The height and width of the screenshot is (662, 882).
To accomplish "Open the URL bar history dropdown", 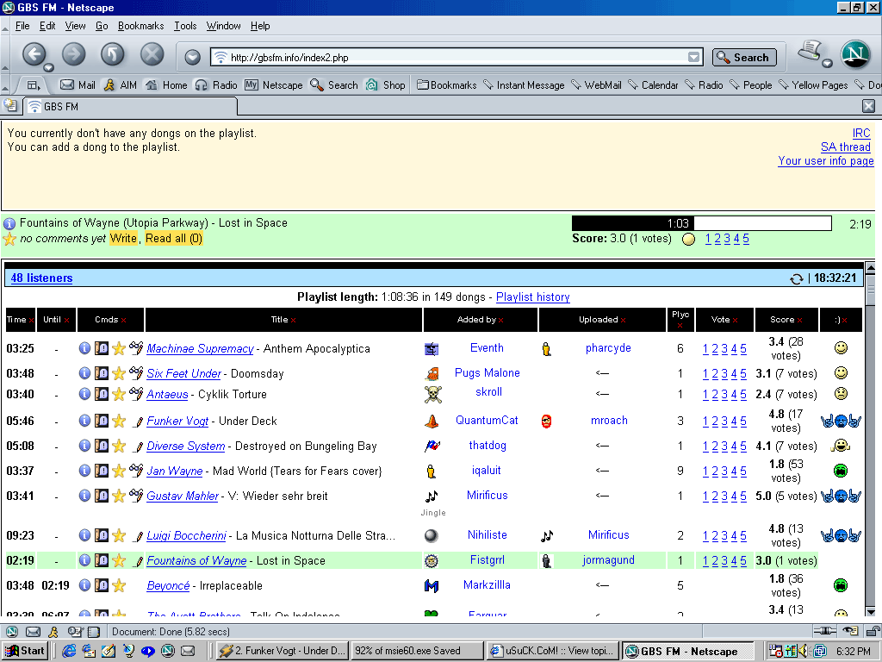I will (x=694, y=58).
